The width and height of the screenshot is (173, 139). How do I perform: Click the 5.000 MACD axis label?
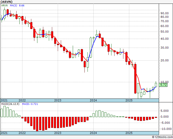[x=165, y=111]
